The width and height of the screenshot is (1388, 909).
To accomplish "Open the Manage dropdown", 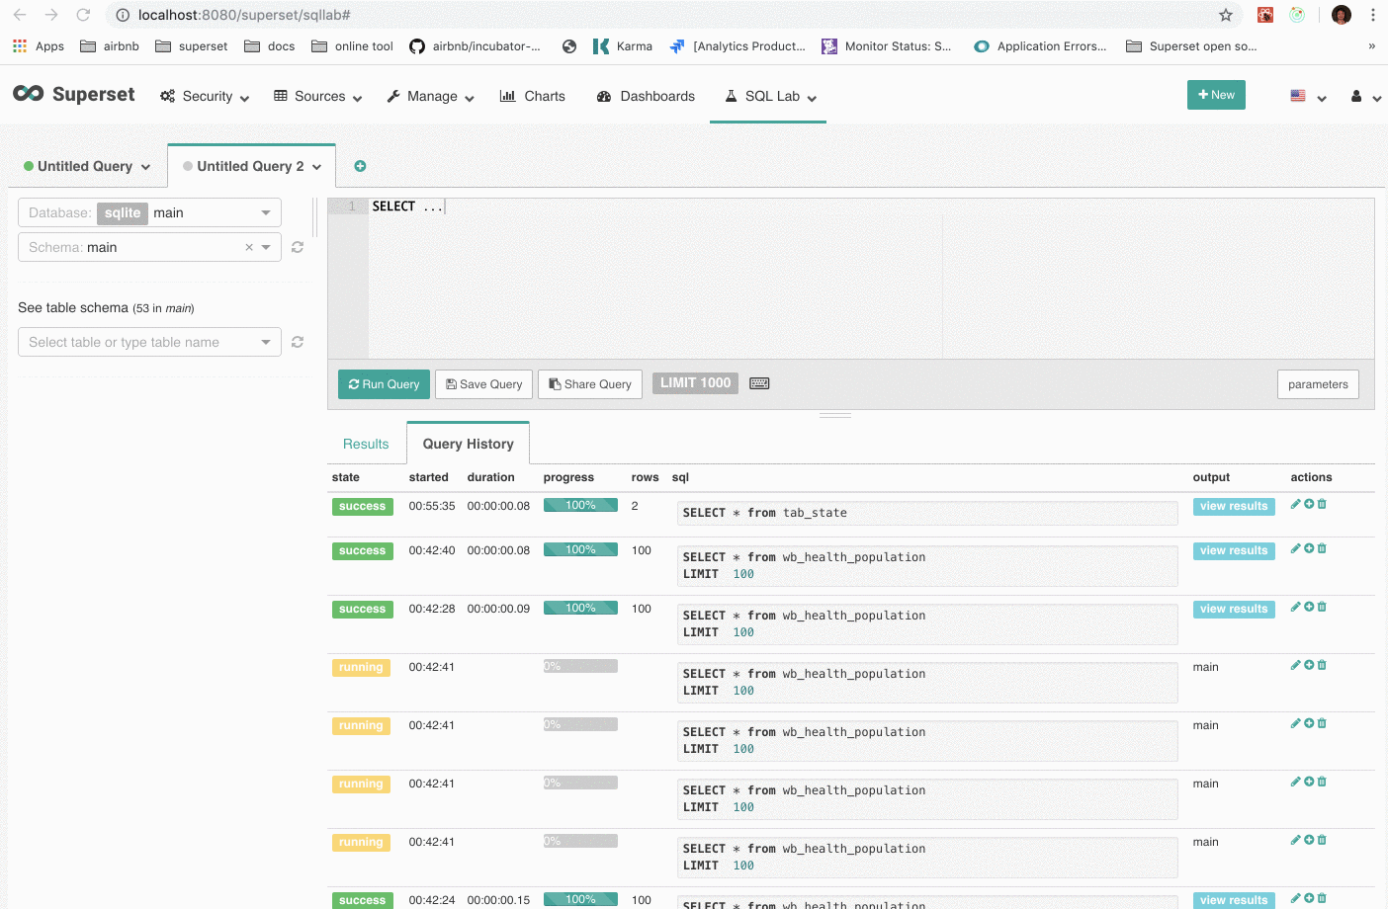I will click(431, 96).
